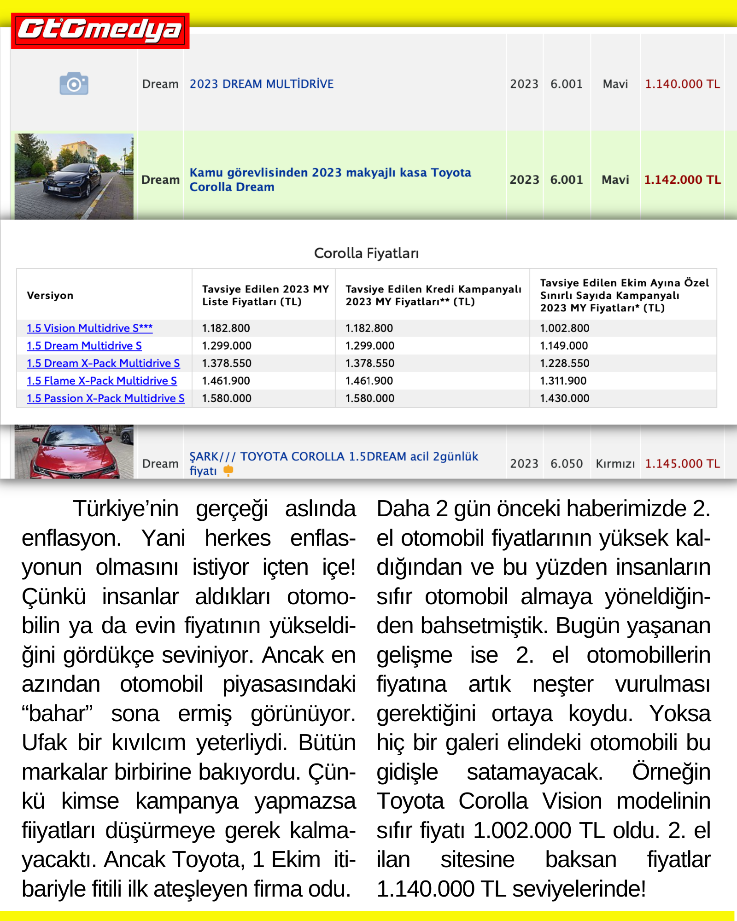
Task: Click the 1.140.000 TL listing price
Action: point(682,84)
